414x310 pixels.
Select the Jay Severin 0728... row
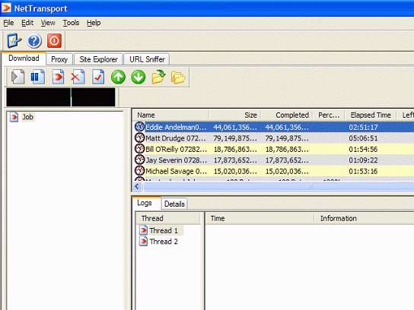(273, 160)
